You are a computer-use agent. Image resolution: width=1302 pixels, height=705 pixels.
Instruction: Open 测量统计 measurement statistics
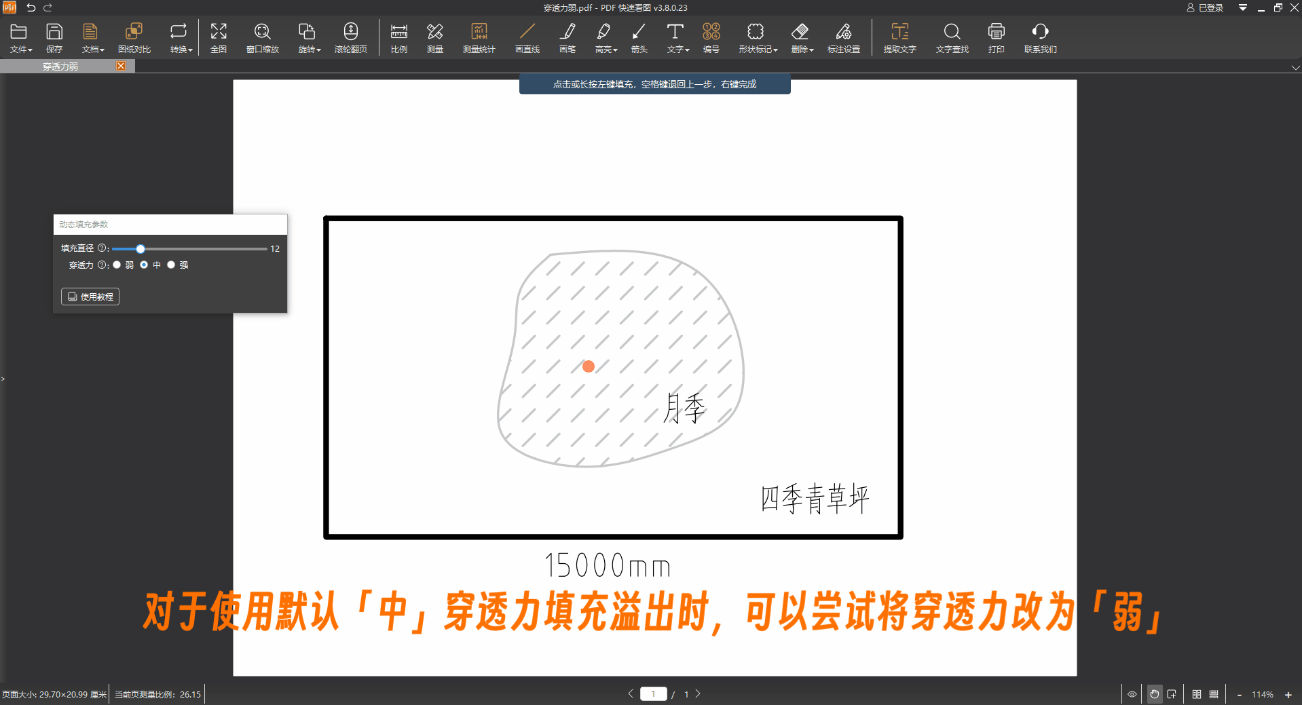pyautogui.click(x=479, y=38)
